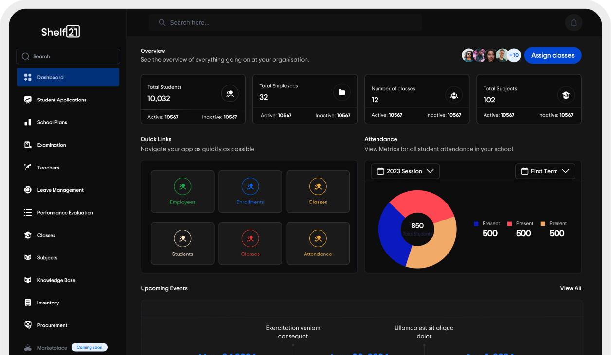Click the top Search here field

pos(285,23)
